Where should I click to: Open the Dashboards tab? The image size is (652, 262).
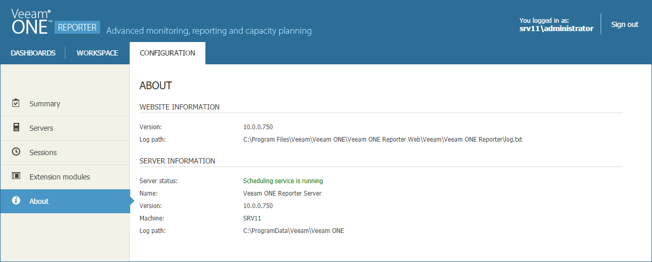pyautogui.click(x=33, y=53)
